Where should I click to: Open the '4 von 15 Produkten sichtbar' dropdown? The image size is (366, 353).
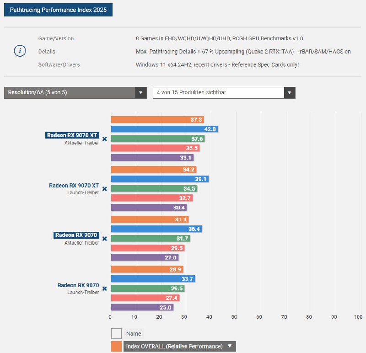click(224, 93)
